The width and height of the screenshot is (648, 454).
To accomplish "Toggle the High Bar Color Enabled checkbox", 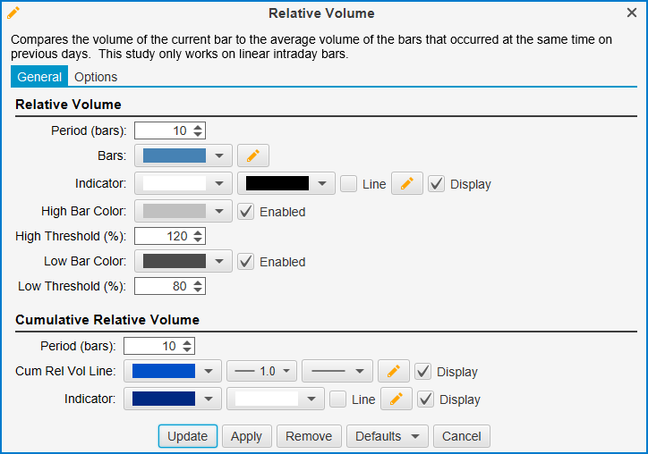I will [x=246, y=212].
